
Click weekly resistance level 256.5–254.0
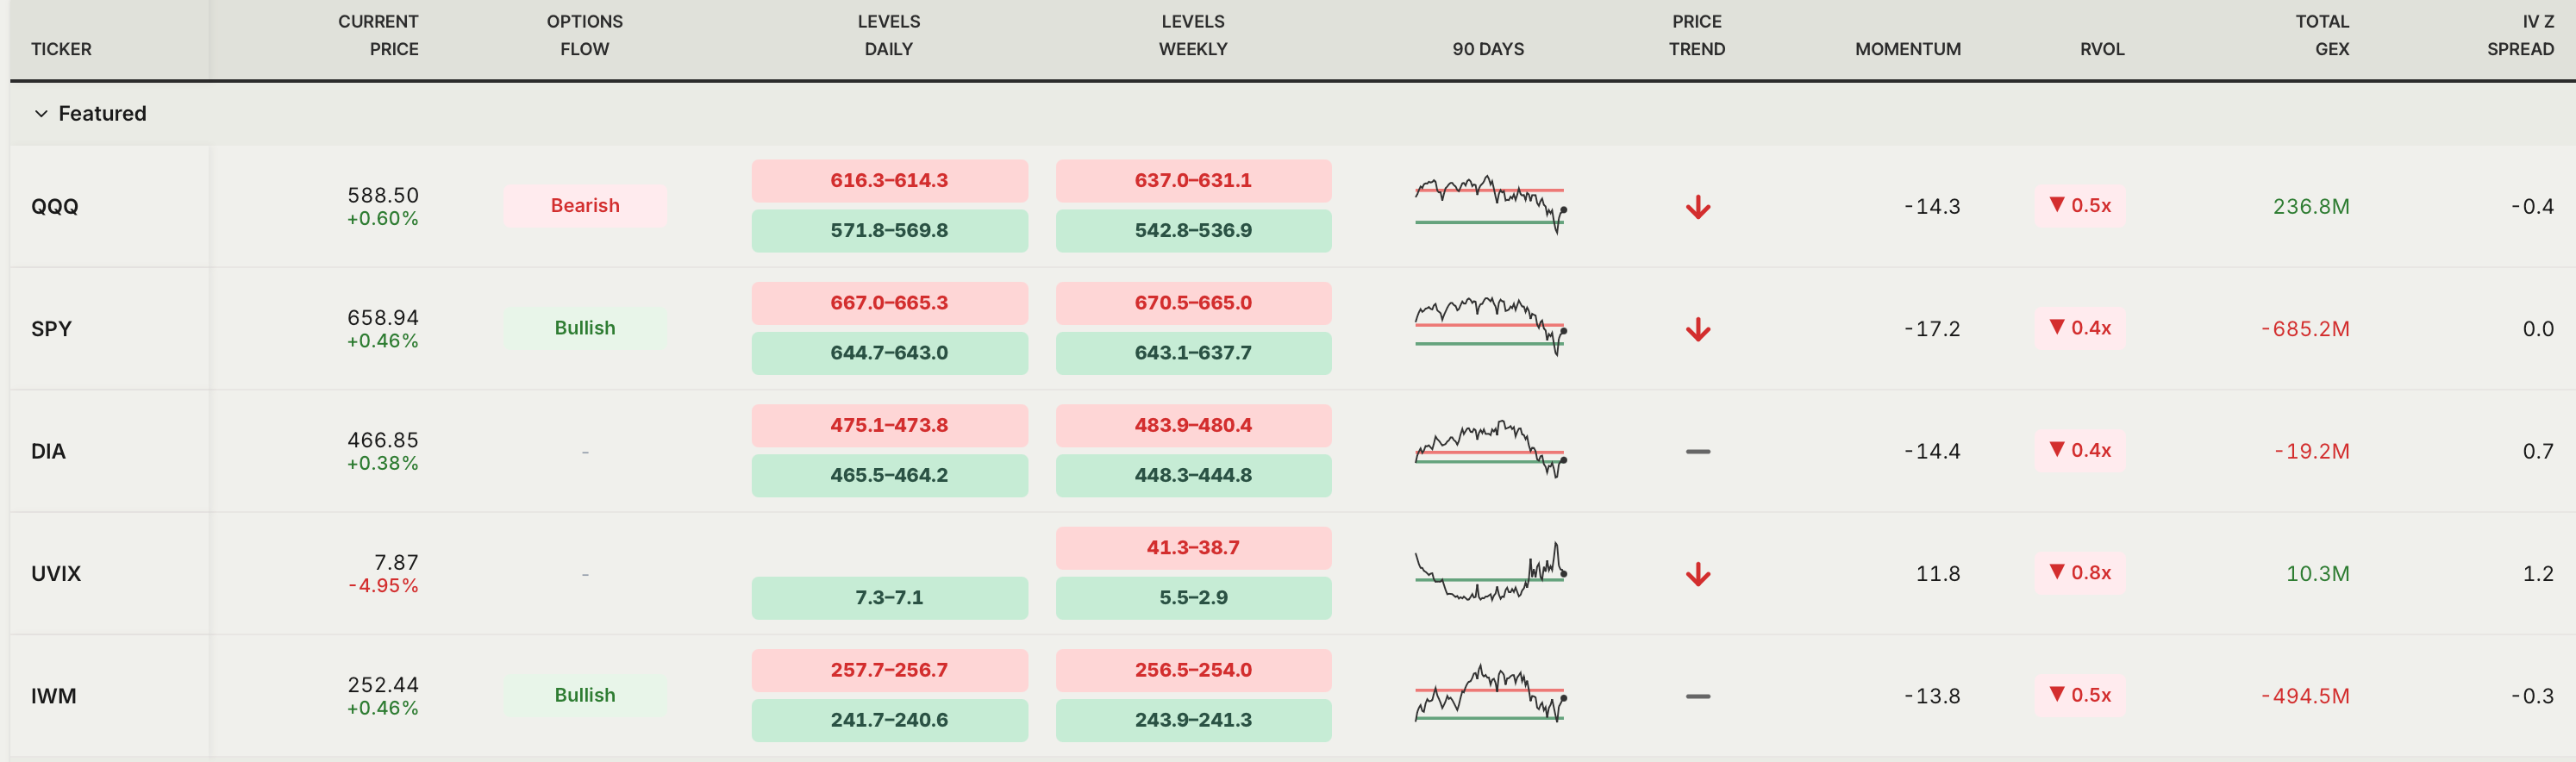[x=1193, y=671]
